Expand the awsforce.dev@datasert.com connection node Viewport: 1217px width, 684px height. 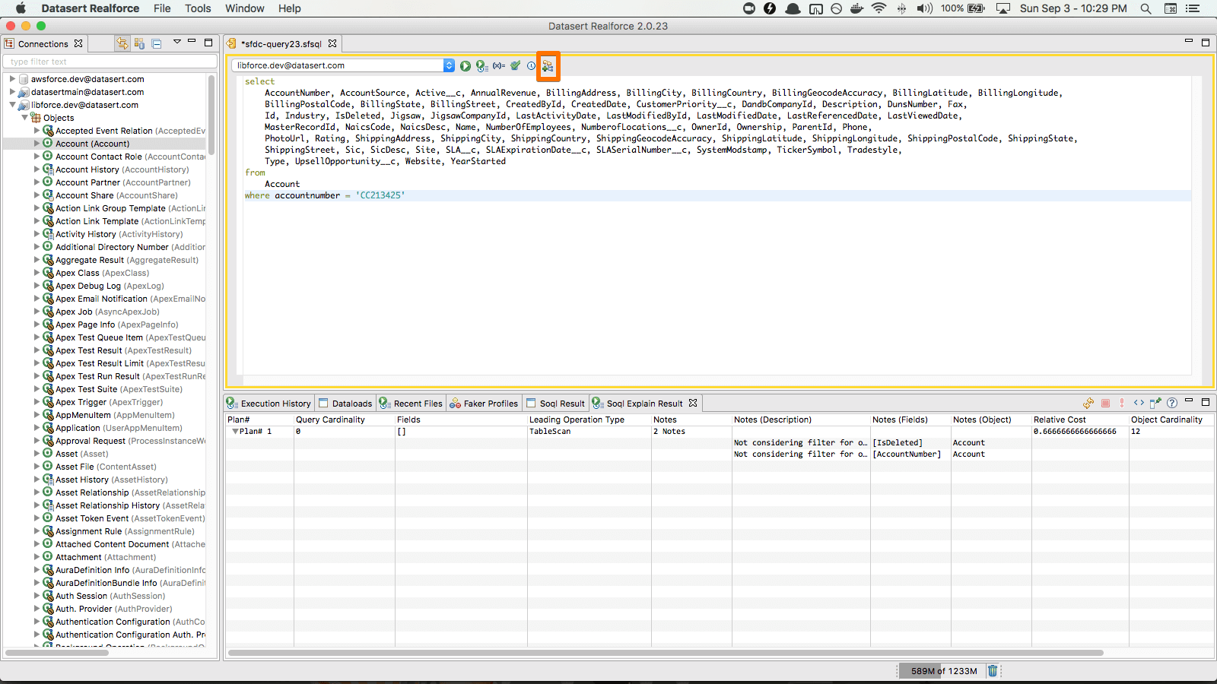tap(12, 79)
